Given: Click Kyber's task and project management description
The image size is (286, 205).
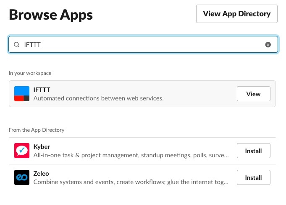Looking at the screenshot, I should [x=131, y=156].
